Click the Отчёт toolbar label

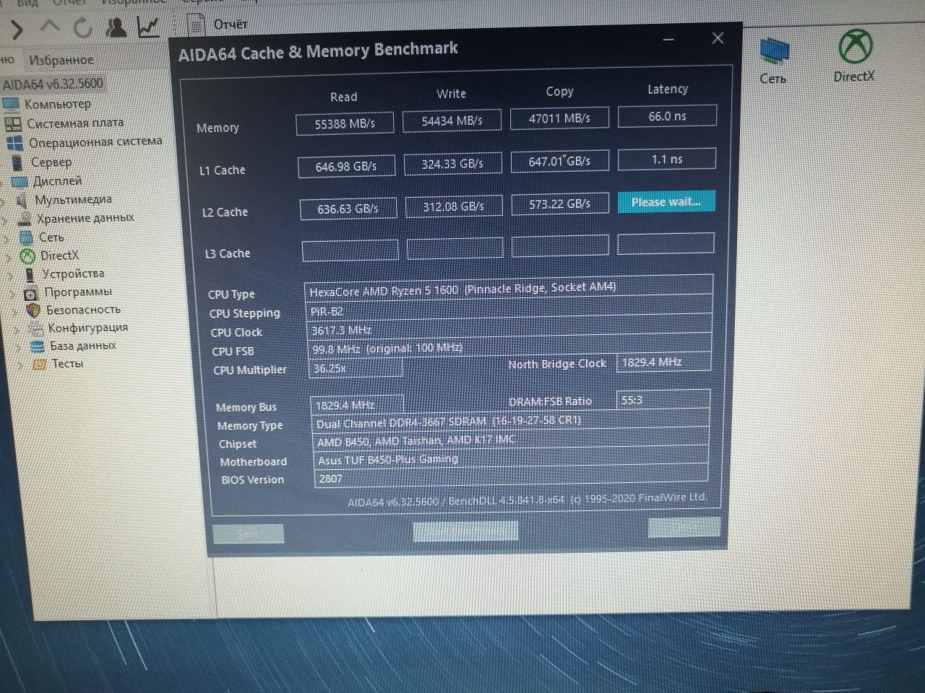(x=231, y=25)
